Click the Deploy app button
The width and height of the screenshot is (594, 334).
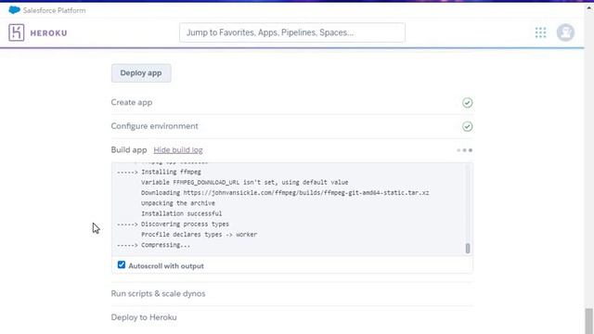pos(141,73)
